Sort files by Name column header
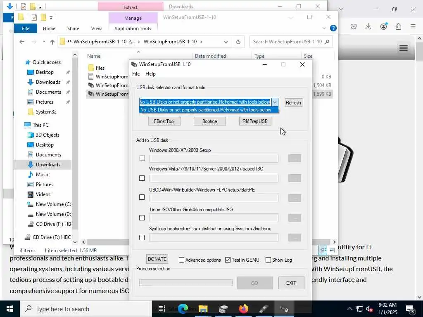 94,56
